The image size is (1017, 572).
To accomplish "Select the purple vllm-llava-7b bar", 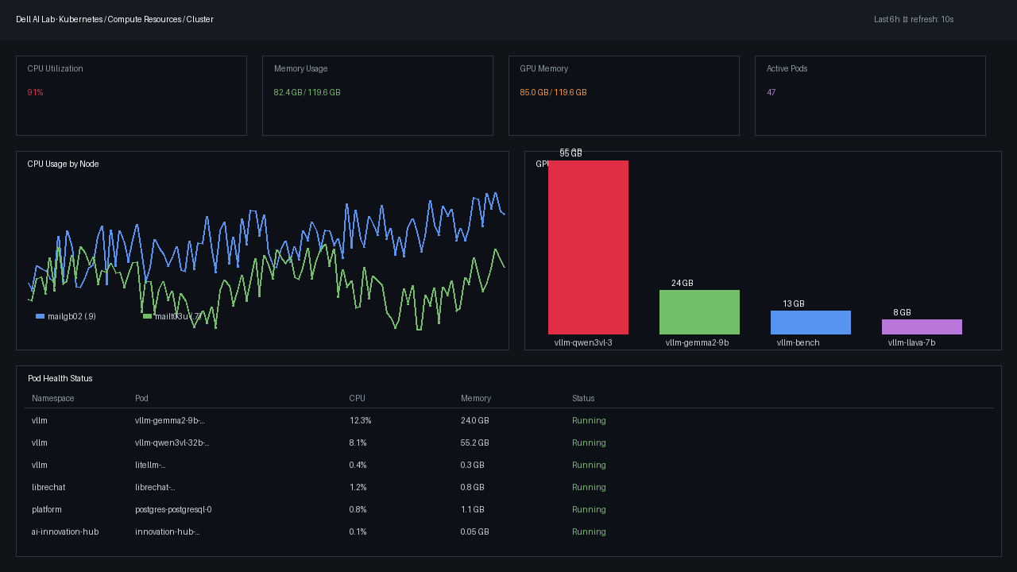I will [922, 327].
